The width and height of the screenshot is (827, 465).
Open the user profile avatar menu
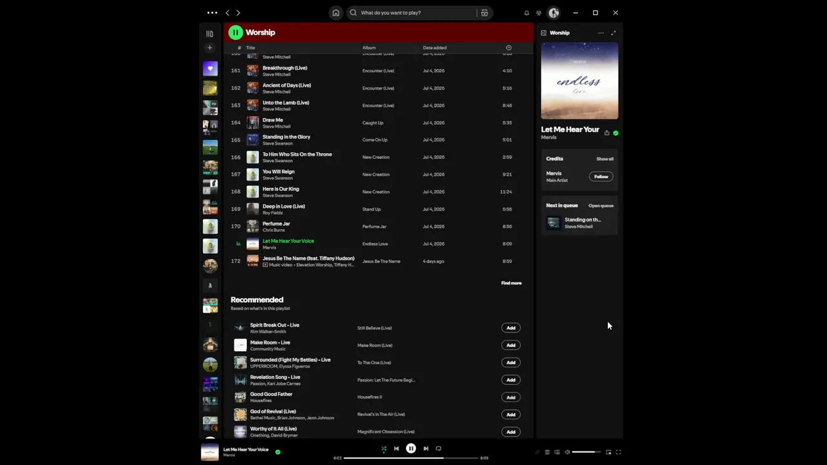[x=554, y=12]
